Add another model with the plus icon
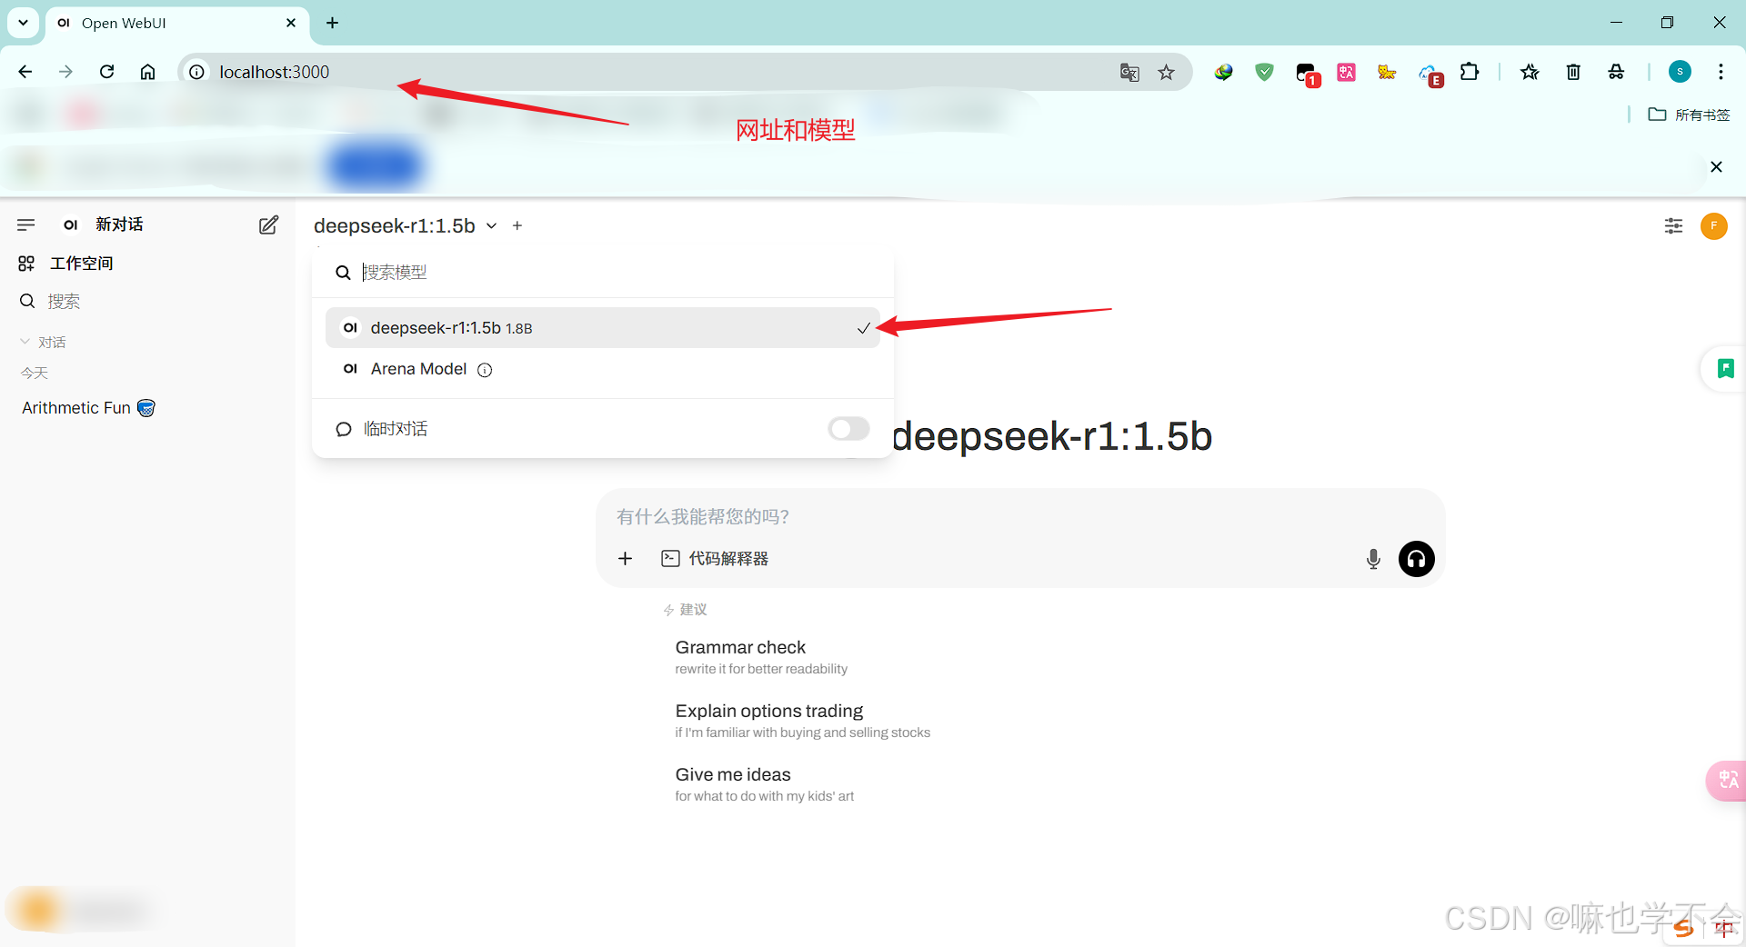Image resolution: width=1746 pixels, height=947 pixels. click(x=517, y=225)
